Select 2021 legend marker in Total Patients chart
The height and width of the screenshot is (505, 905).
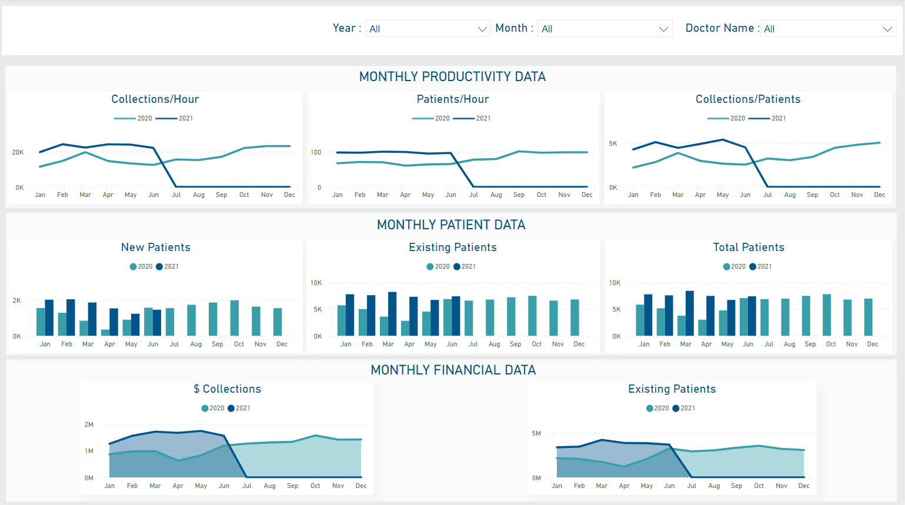coord(753,267)
